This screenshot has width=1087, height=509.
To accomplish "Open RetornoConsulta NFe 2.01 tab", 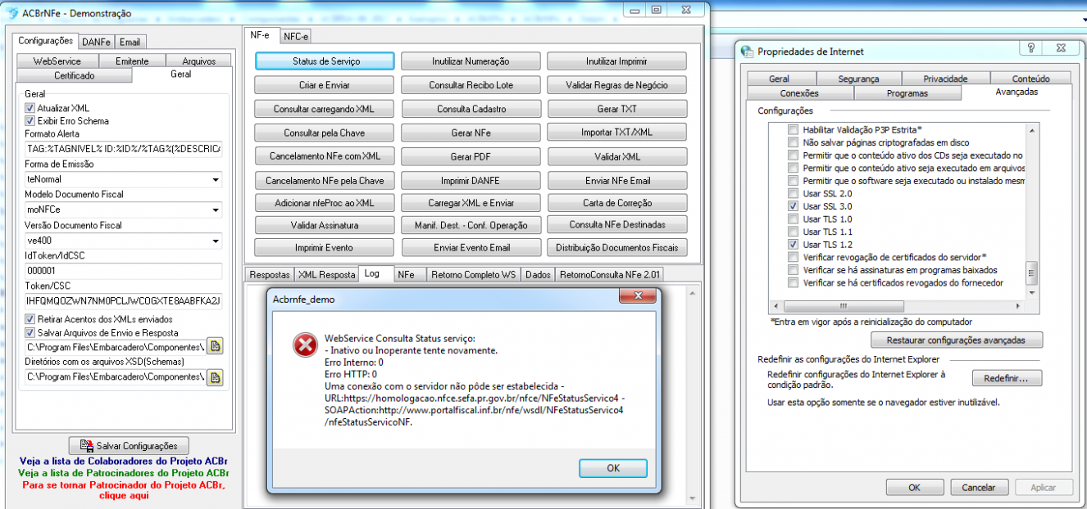I will (x=611, y=275).
